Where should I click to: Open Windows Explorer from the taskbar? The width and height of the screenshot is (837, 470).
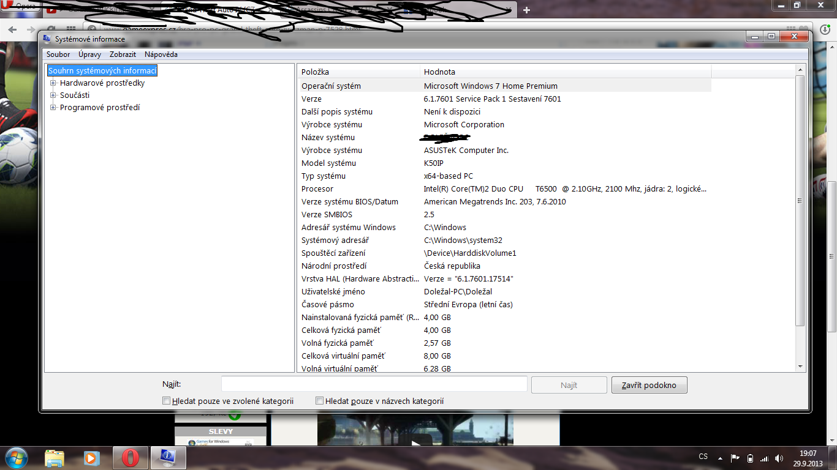[x=55, y=458]
